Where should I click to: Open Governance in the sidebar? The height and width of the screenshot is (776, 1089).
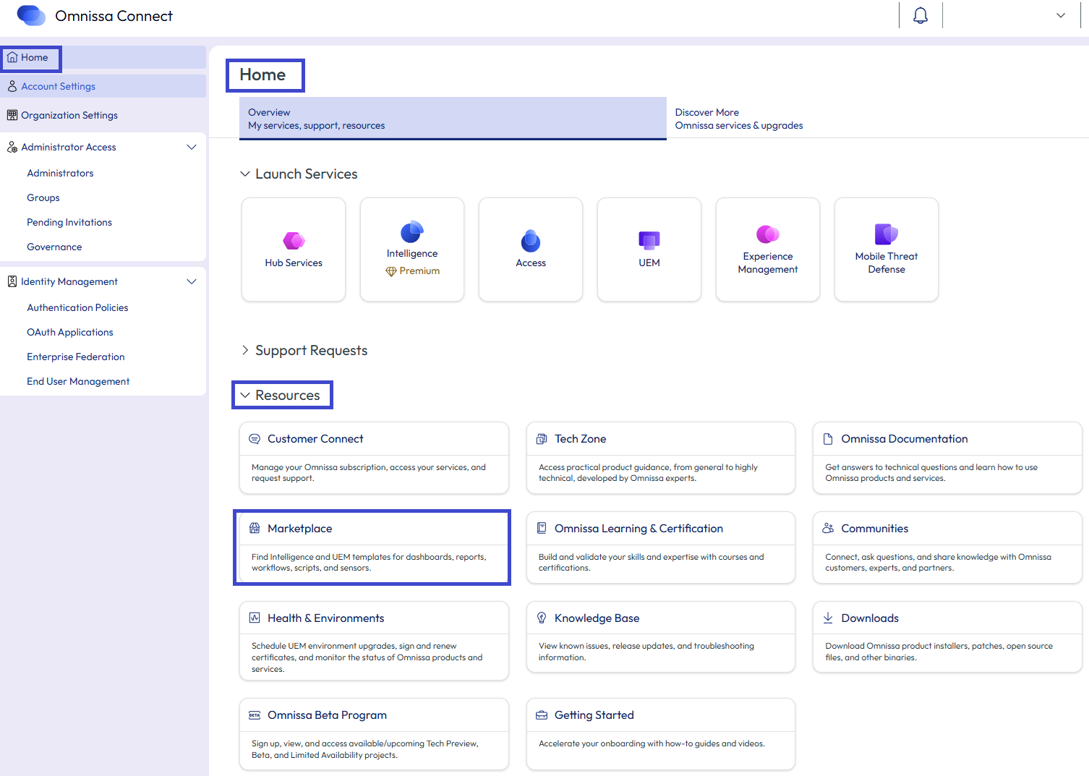(x=54, y=247)
